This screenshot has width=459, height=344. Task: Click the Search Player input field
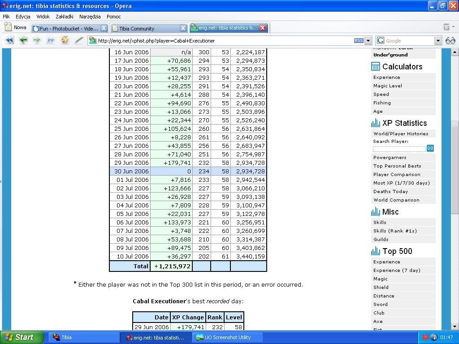[x=399, y=148]
